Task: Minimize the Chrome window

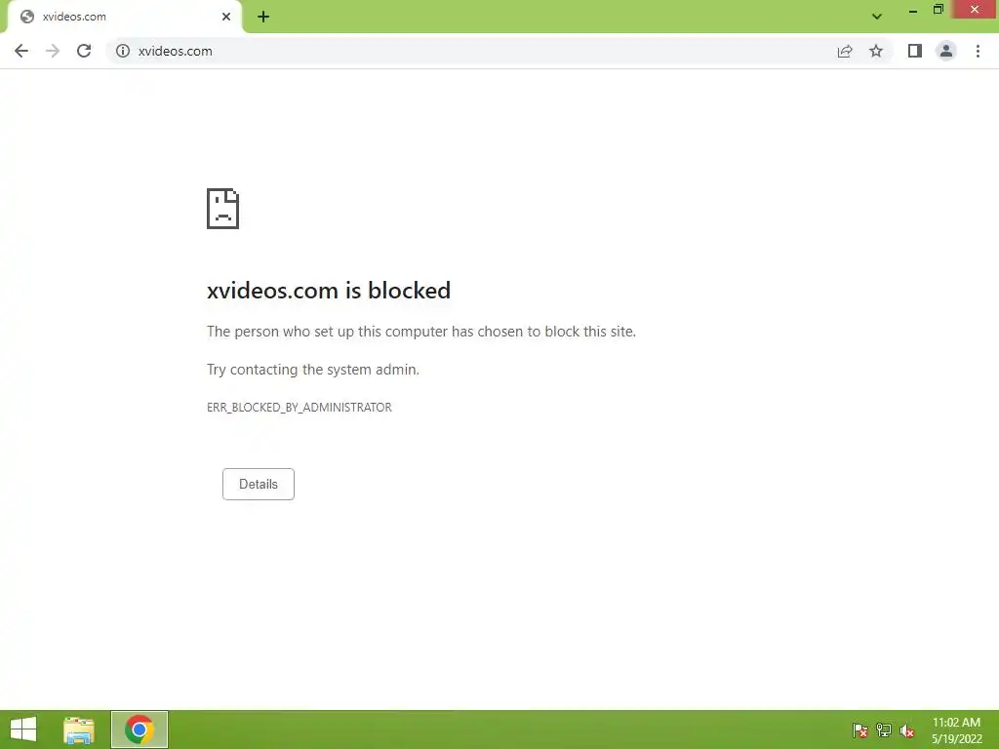Action: [x=913, y=10]
